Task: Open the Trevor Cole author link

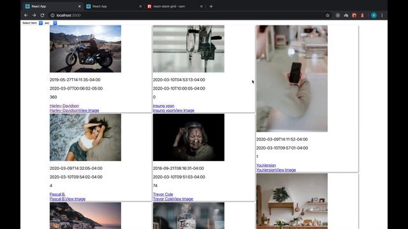Action: [x=163, y=194]
